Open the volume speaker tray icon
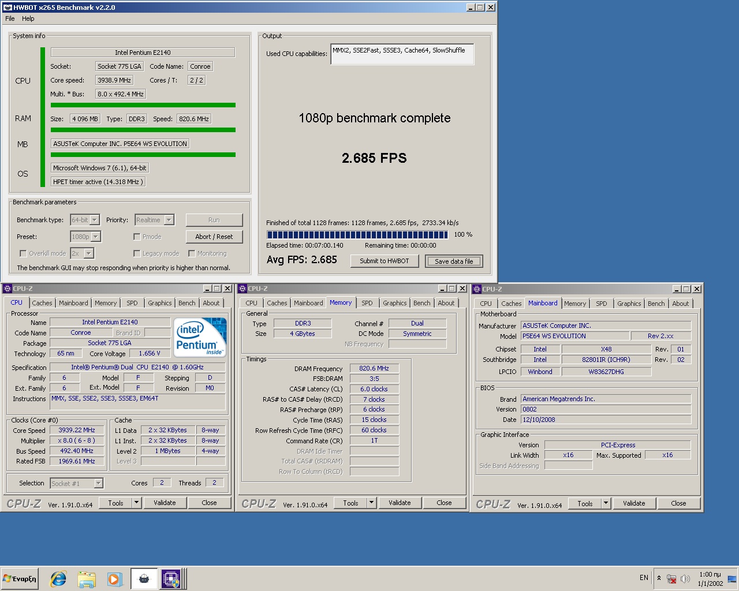Image resolution: width=739 pixels, height=591 pixels. (685, 578)
